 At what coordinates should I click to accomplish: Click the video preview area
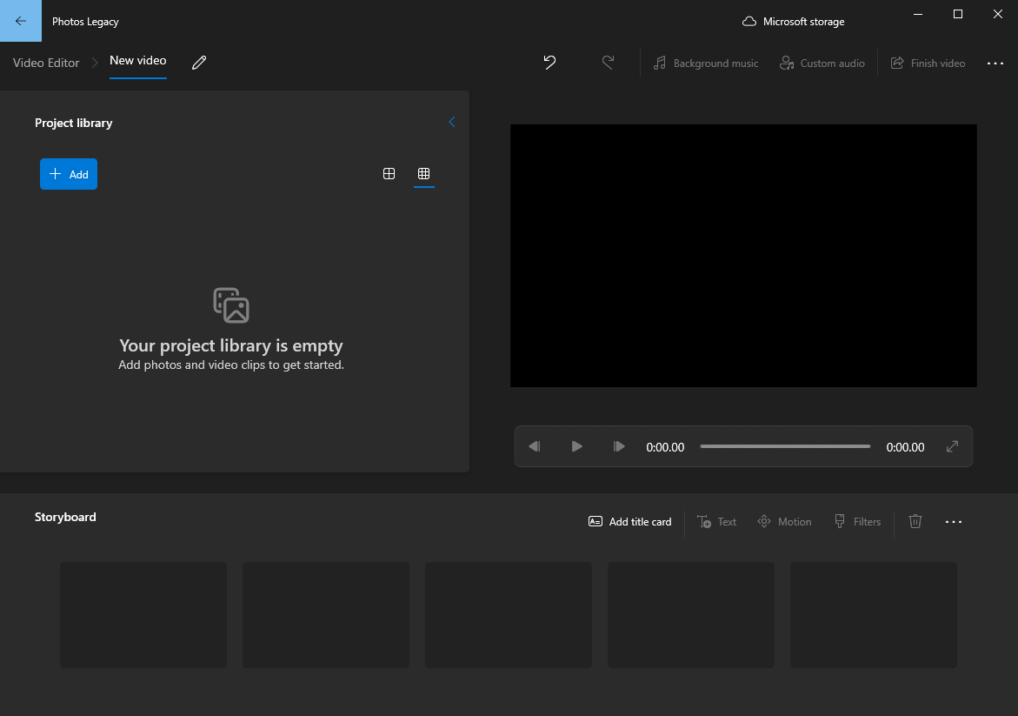(743, 256)
